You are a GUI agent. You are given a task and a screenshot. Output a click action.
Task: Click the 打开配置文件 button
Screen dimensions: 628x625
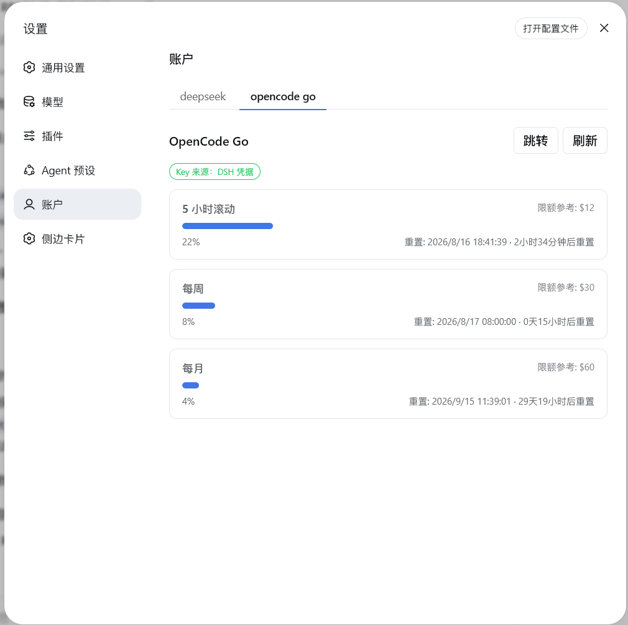[x=551, y=29]
